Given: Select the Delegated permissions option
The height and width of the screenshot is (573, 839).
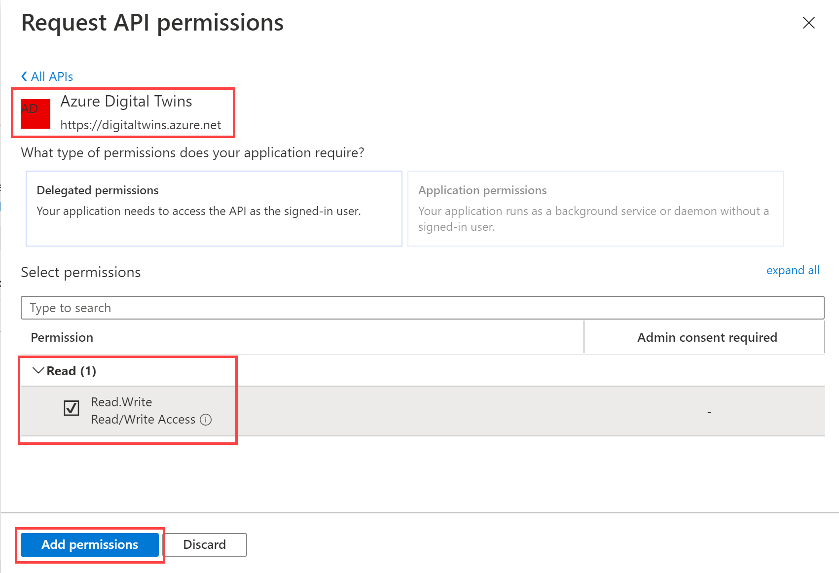Looking at the screenshot, I should [214, 209].
